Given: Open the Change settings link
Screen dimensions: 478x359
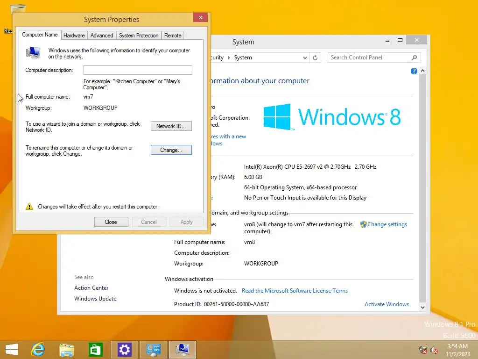Looking at the screenshot, I should click(x=387, y=224).
